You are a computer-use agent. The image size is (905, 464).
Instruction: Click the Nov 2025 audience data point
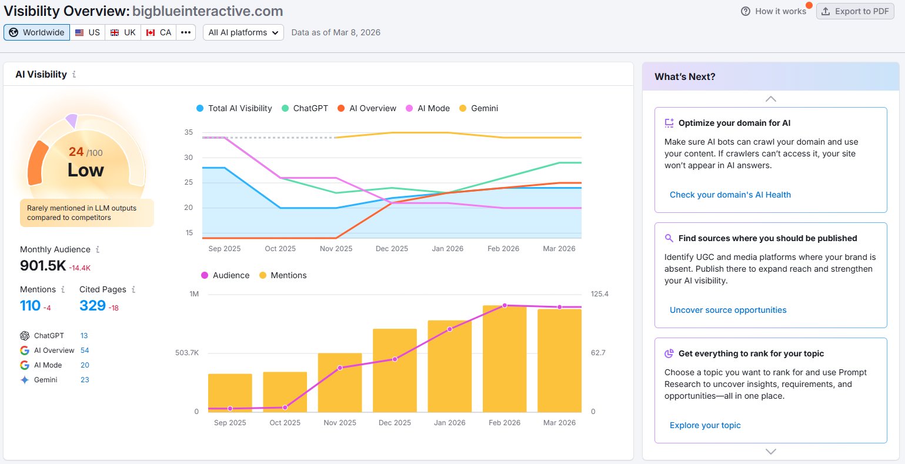point(340,368)
